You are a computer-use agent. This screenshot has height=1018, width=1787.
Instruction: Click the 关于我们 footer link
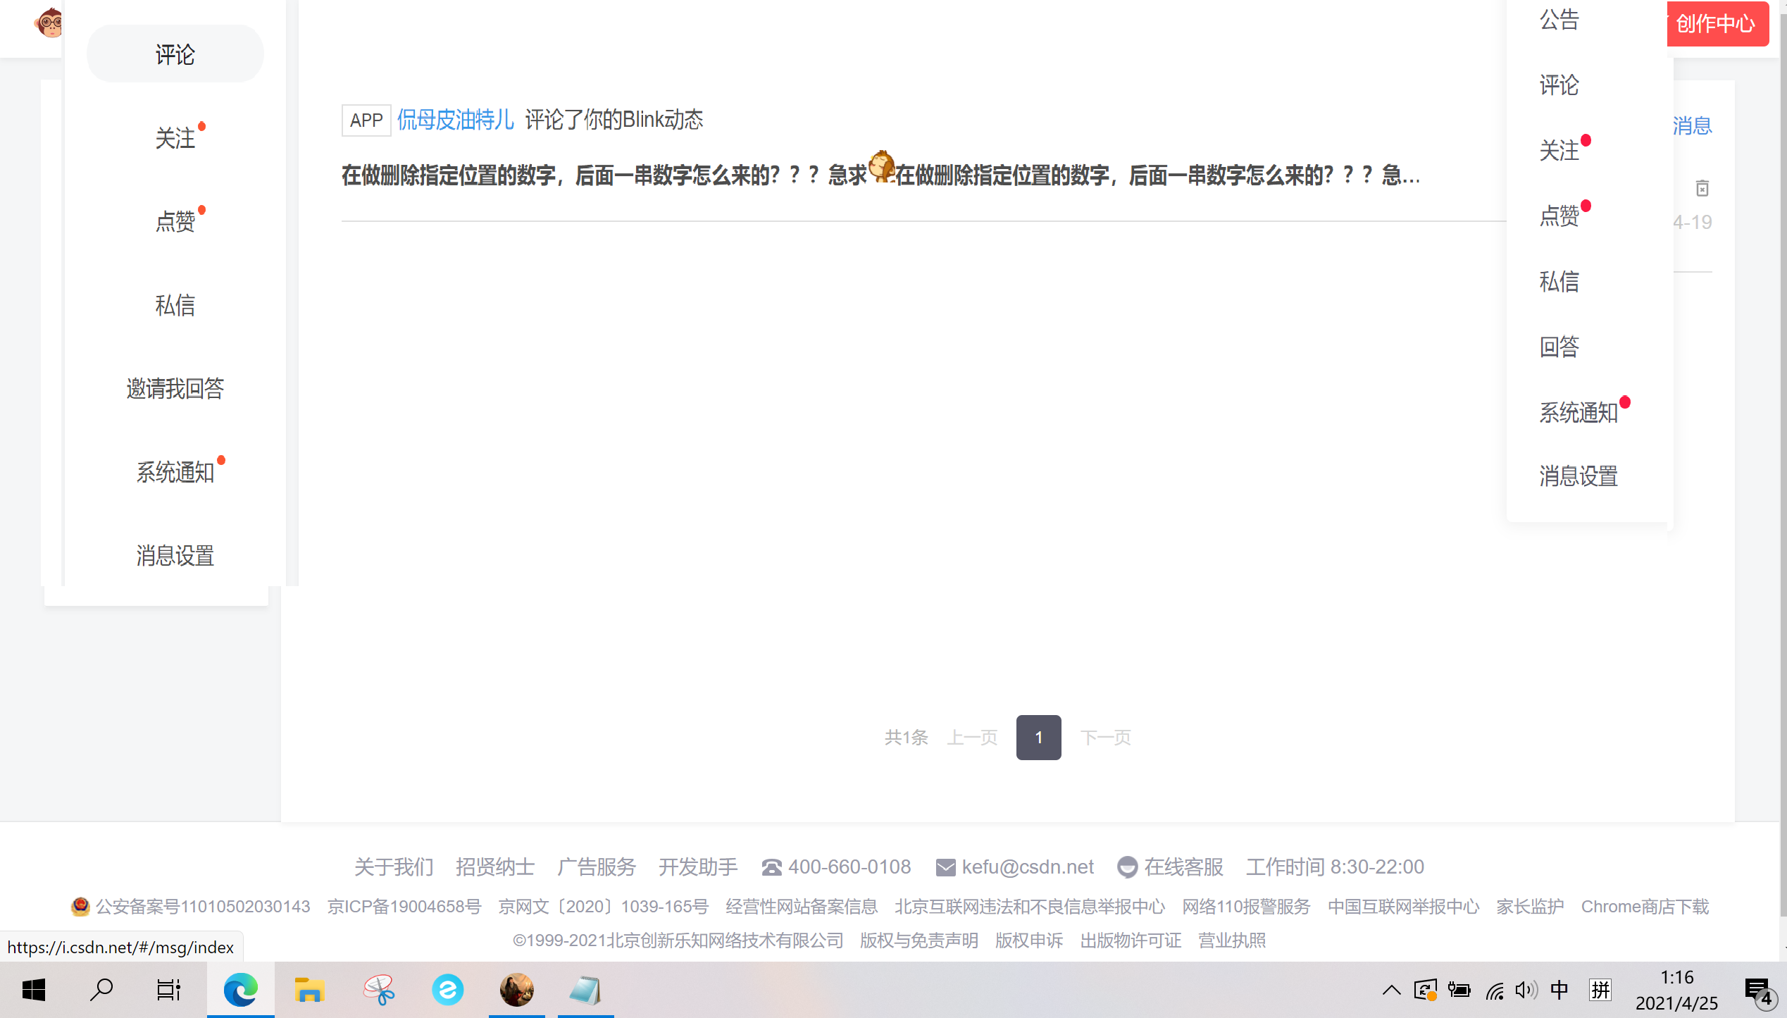394,867
